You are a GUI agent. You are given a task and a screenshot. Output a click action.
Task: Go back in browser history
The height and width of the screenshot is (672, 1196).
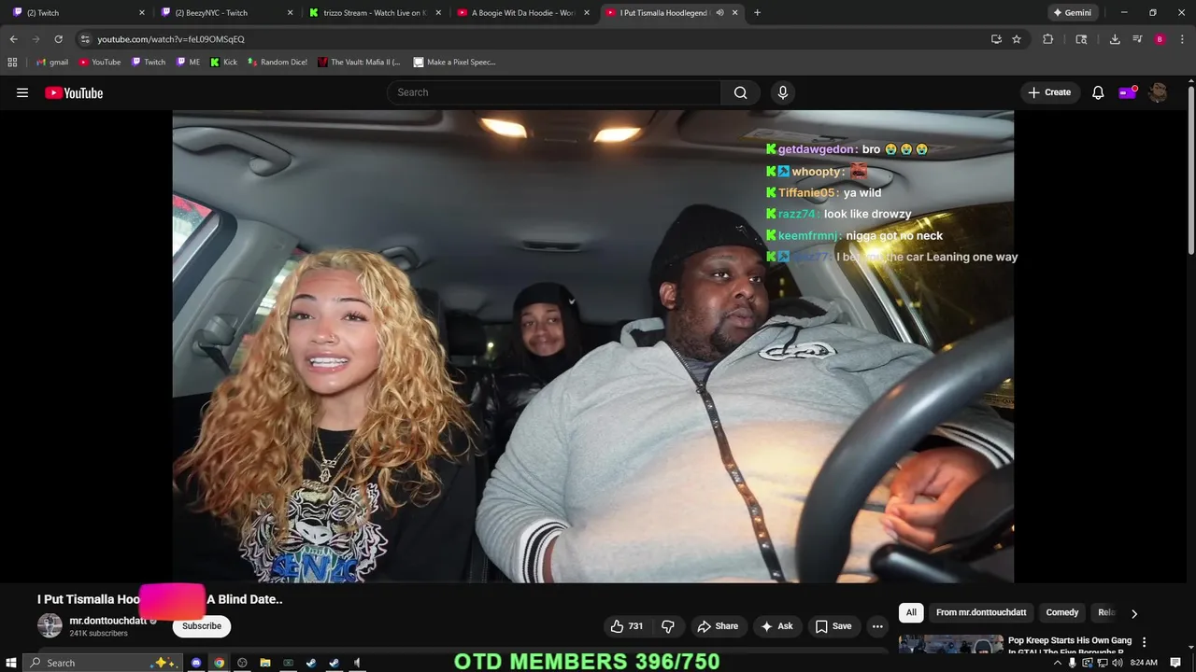click(13, 39)
